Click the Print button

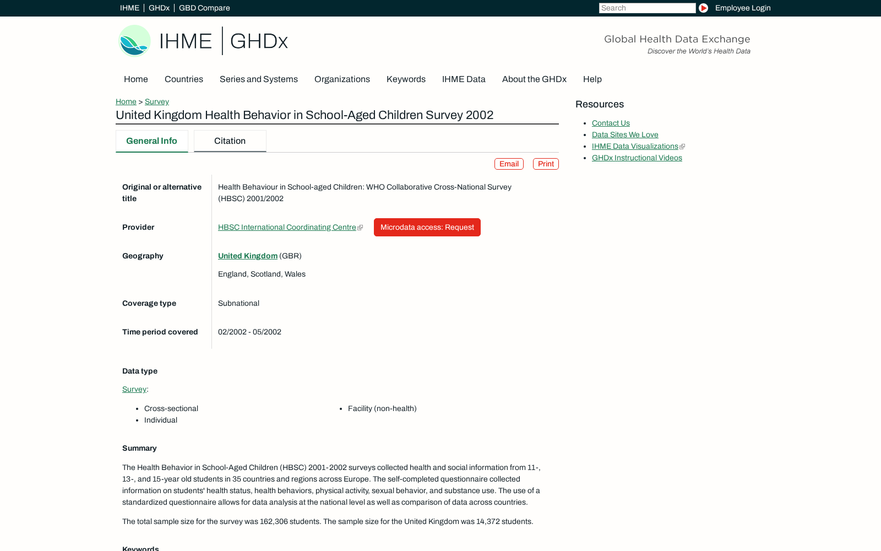[546, 164]
